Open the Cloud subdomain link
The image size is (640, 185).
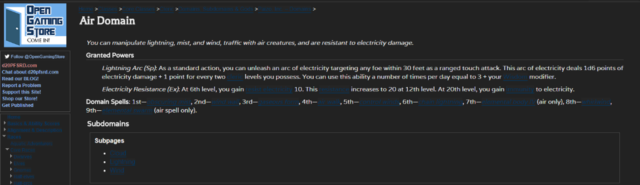118,153
